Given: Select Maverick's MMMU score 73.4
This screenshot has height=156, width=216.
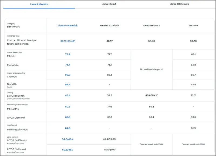Looking at the screenshot, I should coord(68,54).
